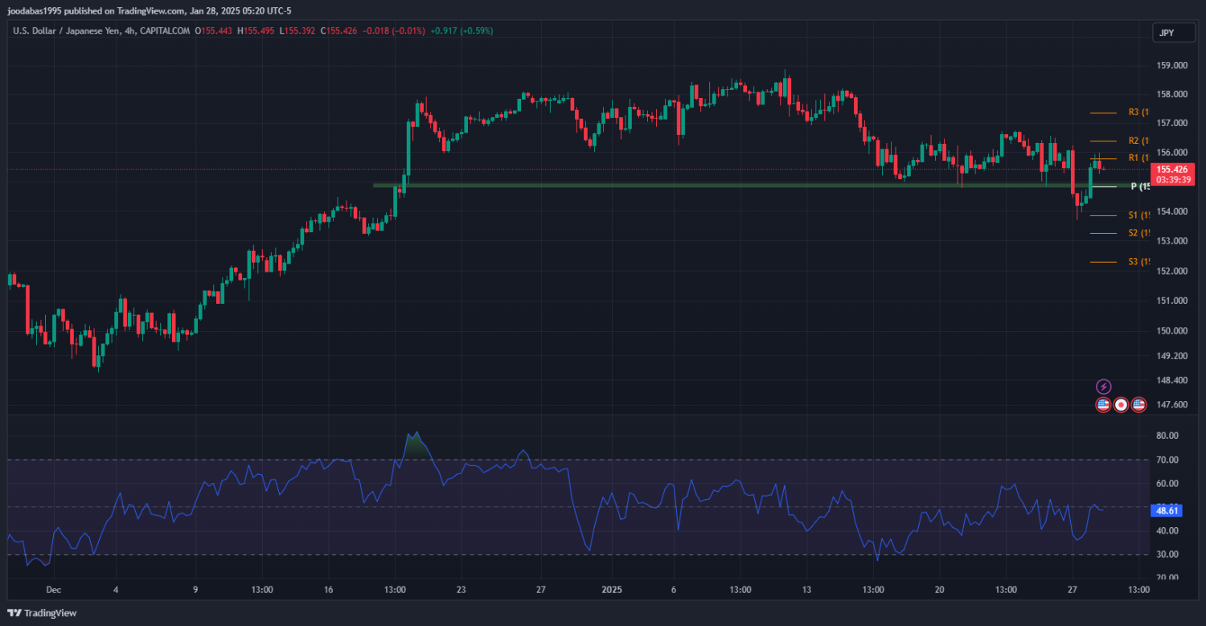Image resolution: width=1206 pixels, height=626 pixels.
Task: Select the R3 pivot resistance label
Action: tap(1138, 113)
